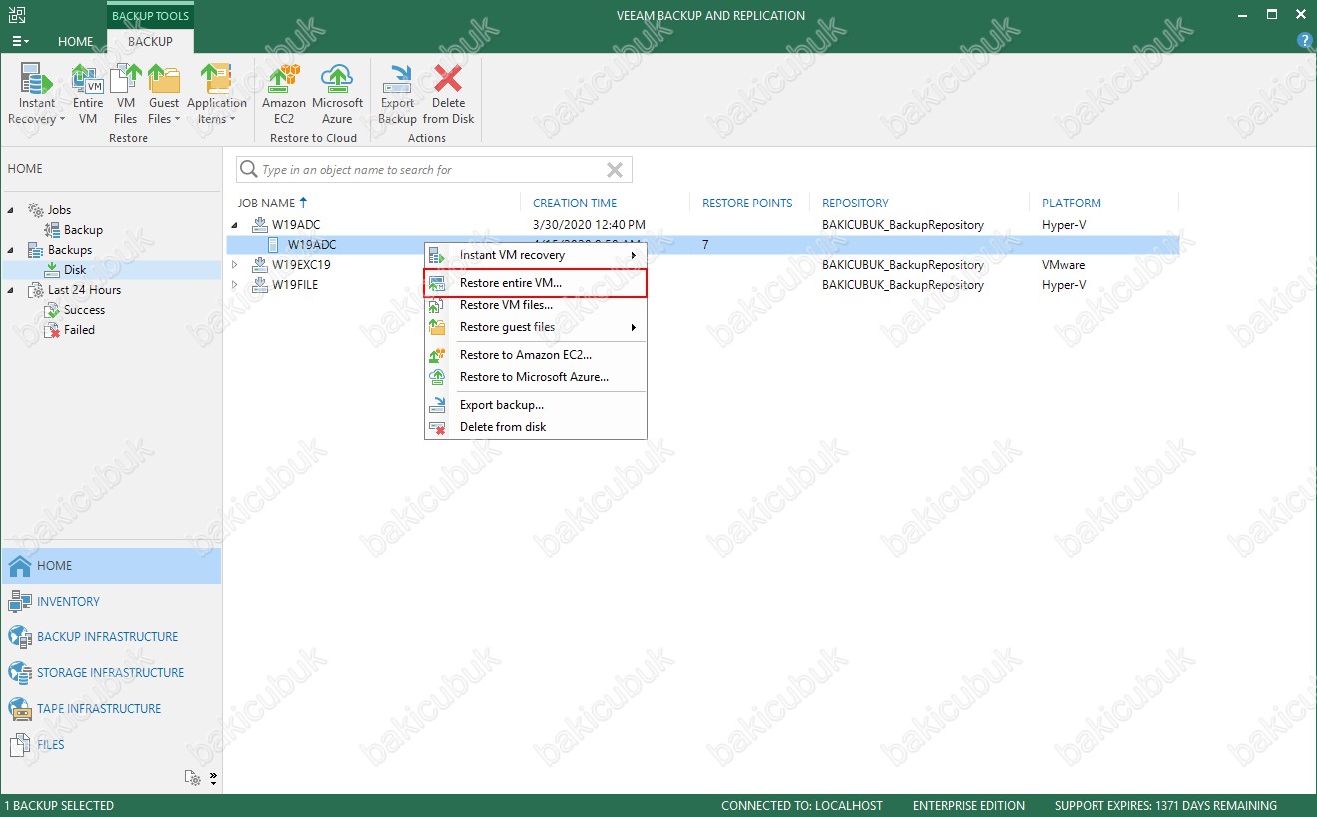The image size is (1317, 817).
Task: Sort by RESTORE POINTS column header
Action: [x=747, y=203]
